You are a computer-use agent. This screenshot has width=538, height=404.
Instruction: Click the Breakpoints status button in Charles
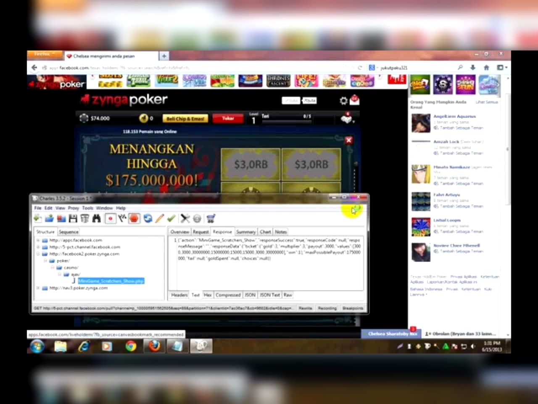353,308
